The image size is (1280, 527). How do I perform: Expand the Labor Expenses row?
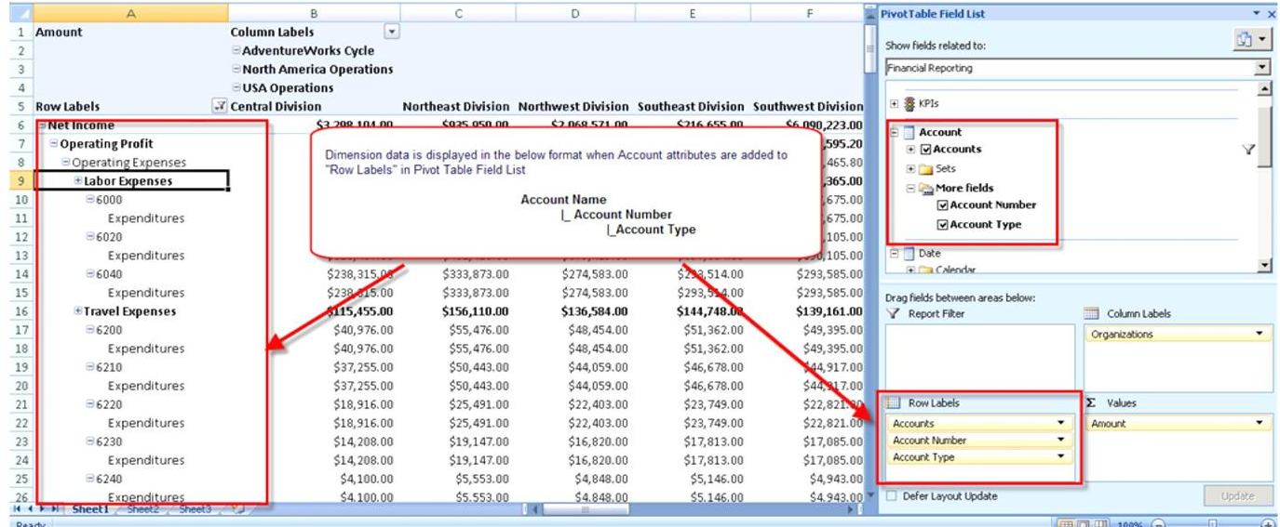(78, 181)
